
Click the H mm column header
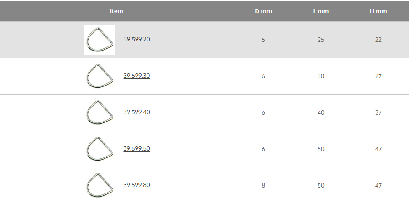[378, 11]
